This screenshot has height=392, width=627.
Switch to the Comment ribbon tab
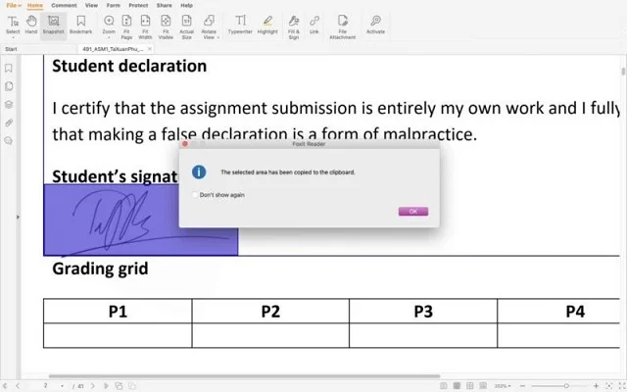[64, 5]
